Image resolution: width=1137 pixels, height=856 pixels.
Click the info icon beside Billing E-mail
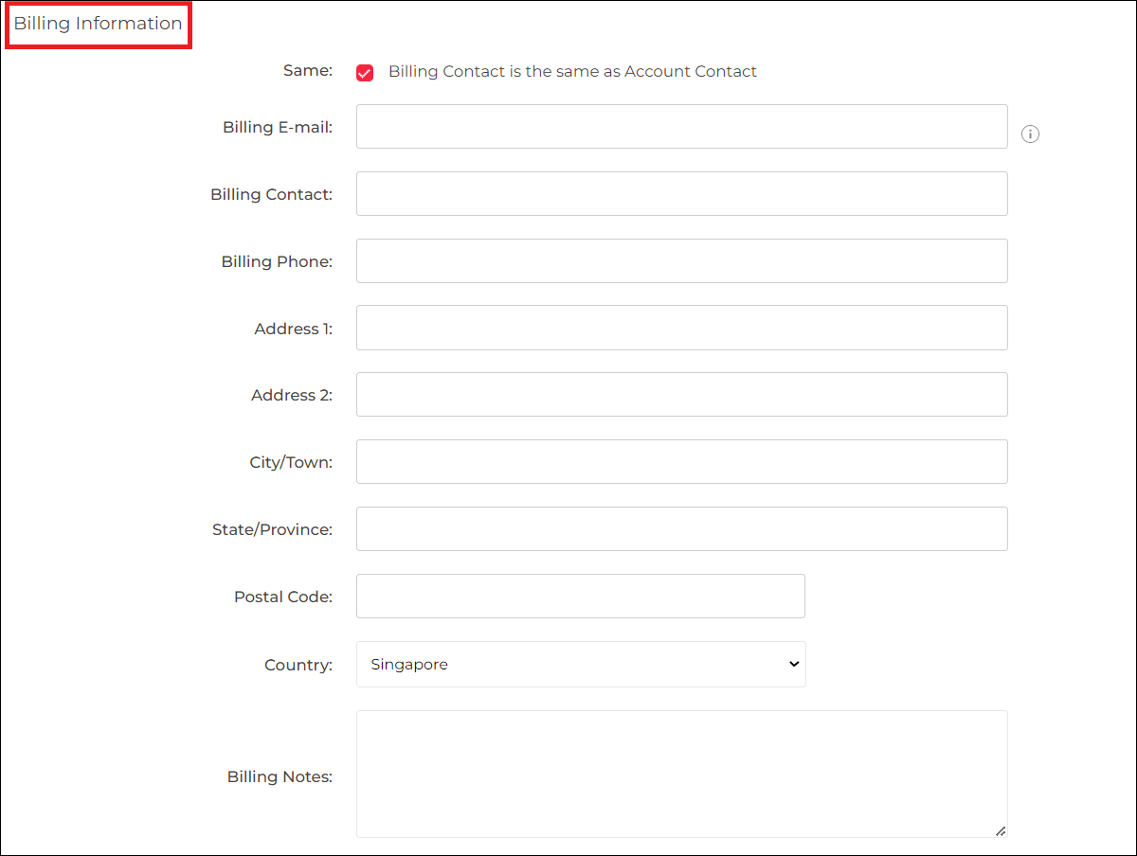[1030, 134]
